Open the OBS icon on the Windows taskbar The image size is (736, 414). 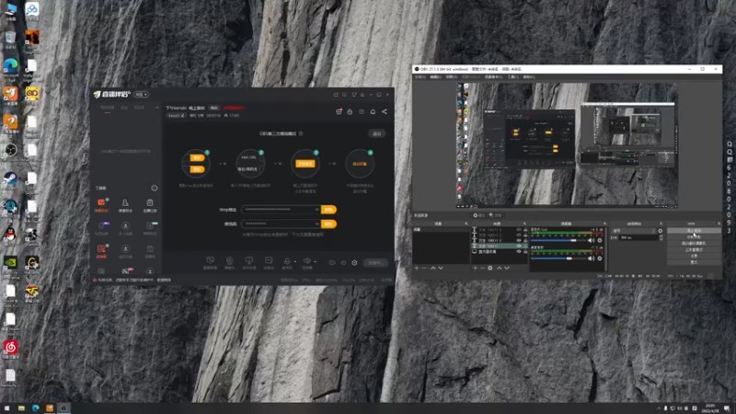coord(63,408)
